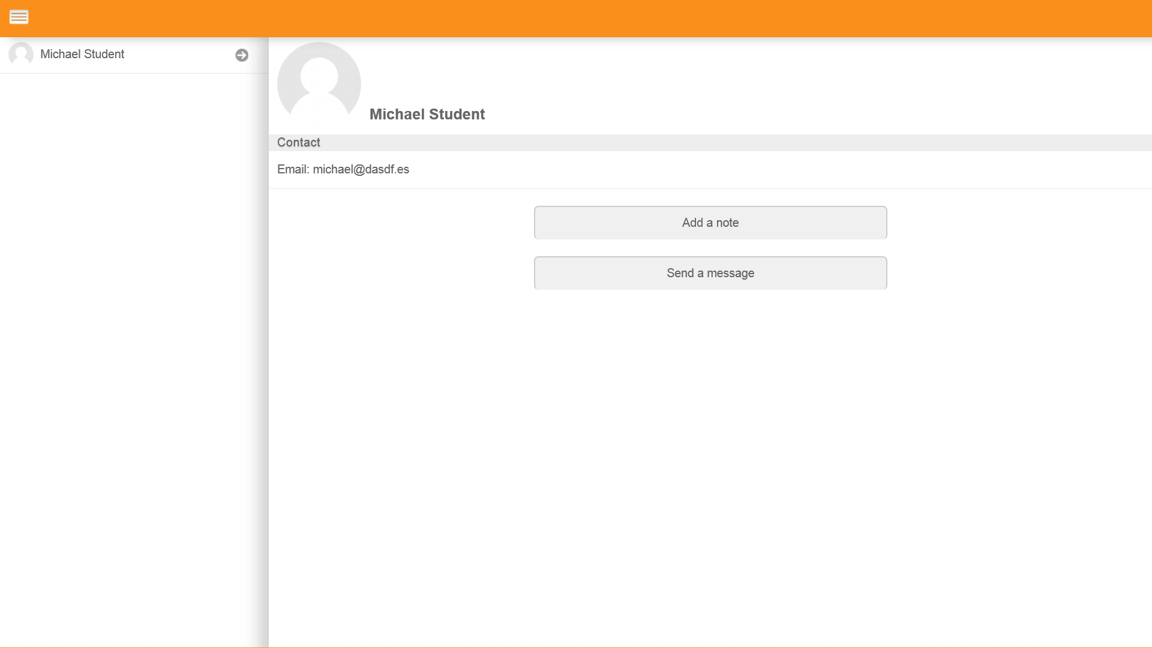Click the small avatar in participant list
The height and width of the screenshot is (648, 1152).
click(21, 55)
